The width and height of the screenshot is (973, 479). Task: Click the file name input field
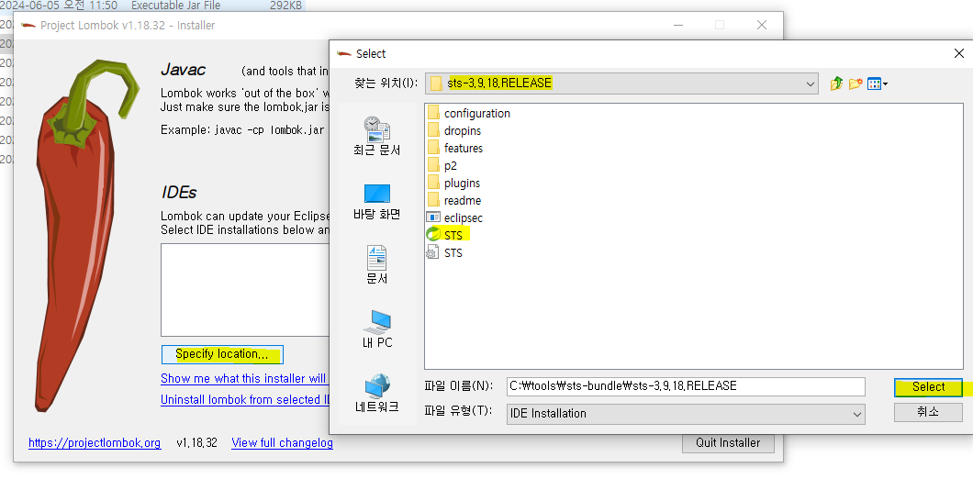[x=685, y=386]
